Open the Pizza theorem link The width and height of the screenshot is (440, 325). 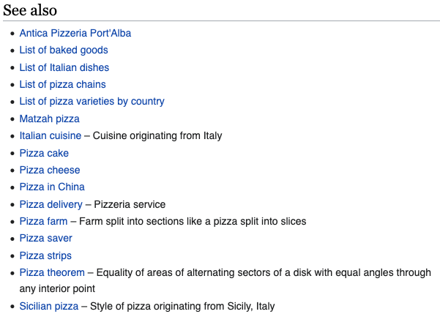pos(52,272)
